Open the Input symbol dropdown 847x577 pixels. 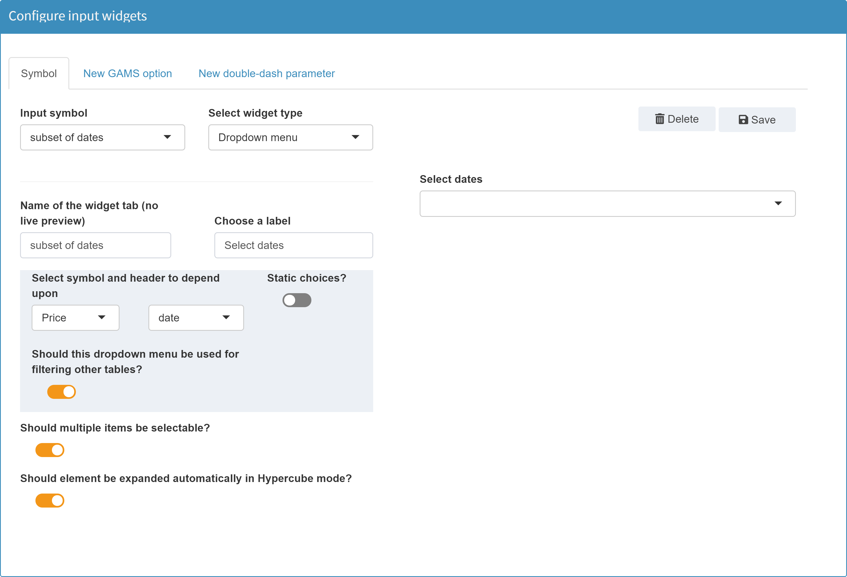point(103,137)
